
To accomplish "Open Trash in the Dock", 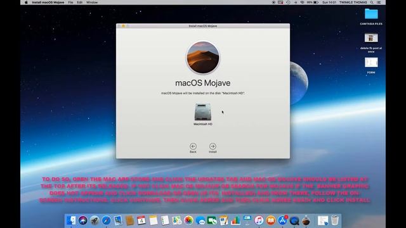I will 335,220.
